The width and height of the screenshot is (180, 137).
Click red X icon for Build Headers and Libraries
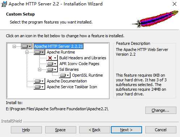click(x=50, y=58)
